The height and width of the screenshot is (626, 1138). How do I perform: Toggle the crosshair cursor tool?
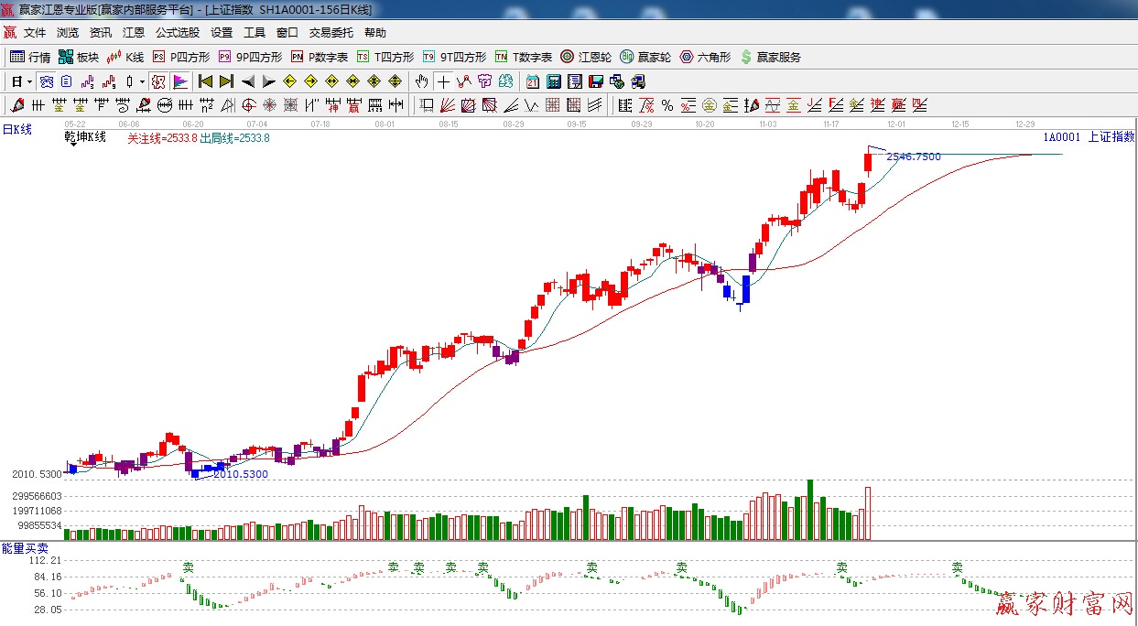click(x=443, y=81)
